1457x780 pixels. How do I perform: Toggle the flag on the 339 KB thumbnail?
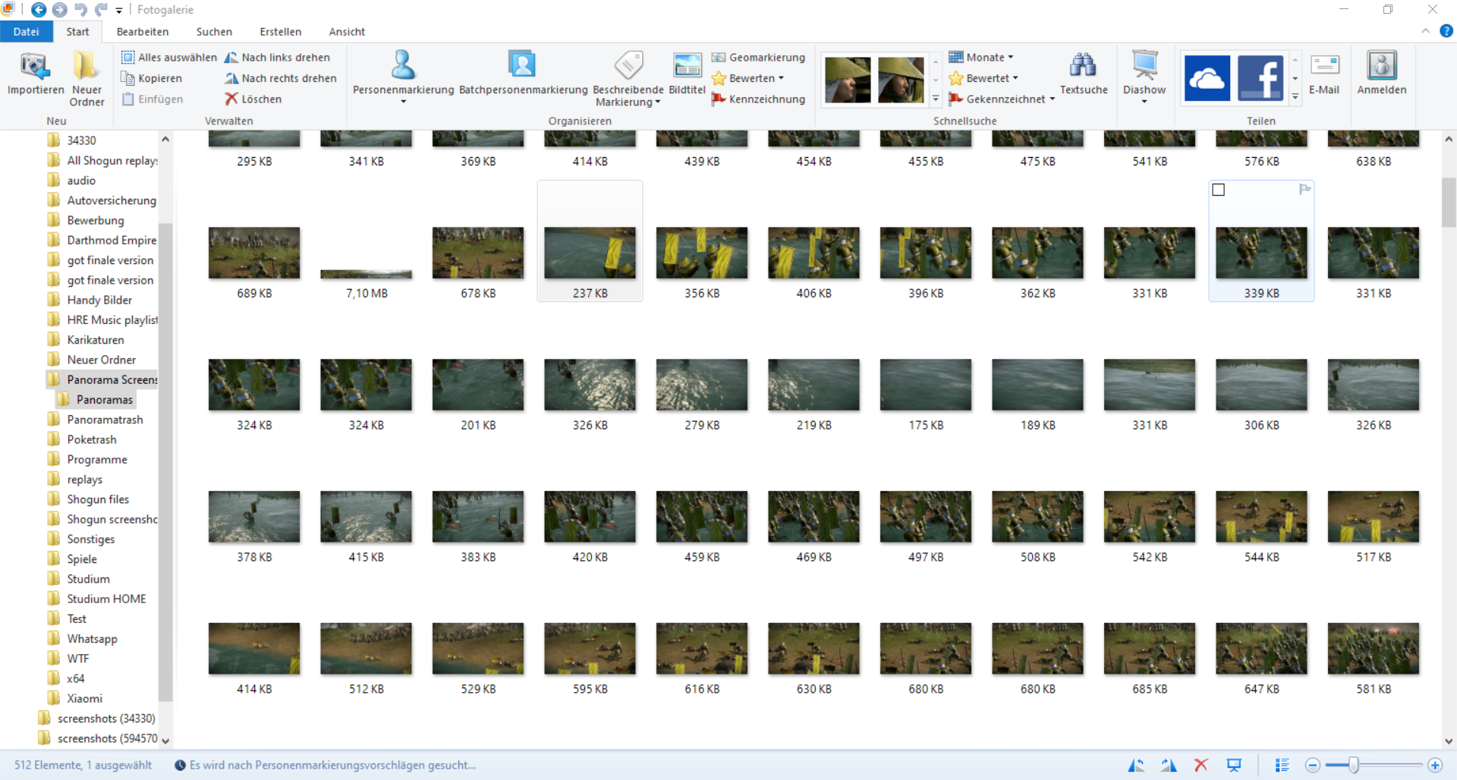pos(1304,189)
